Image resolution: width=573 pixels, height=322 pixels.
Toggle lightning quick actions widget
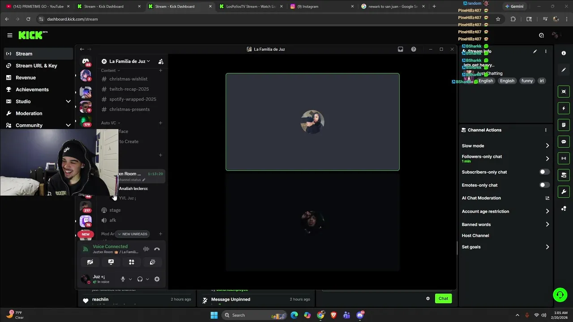click(564, 108)
